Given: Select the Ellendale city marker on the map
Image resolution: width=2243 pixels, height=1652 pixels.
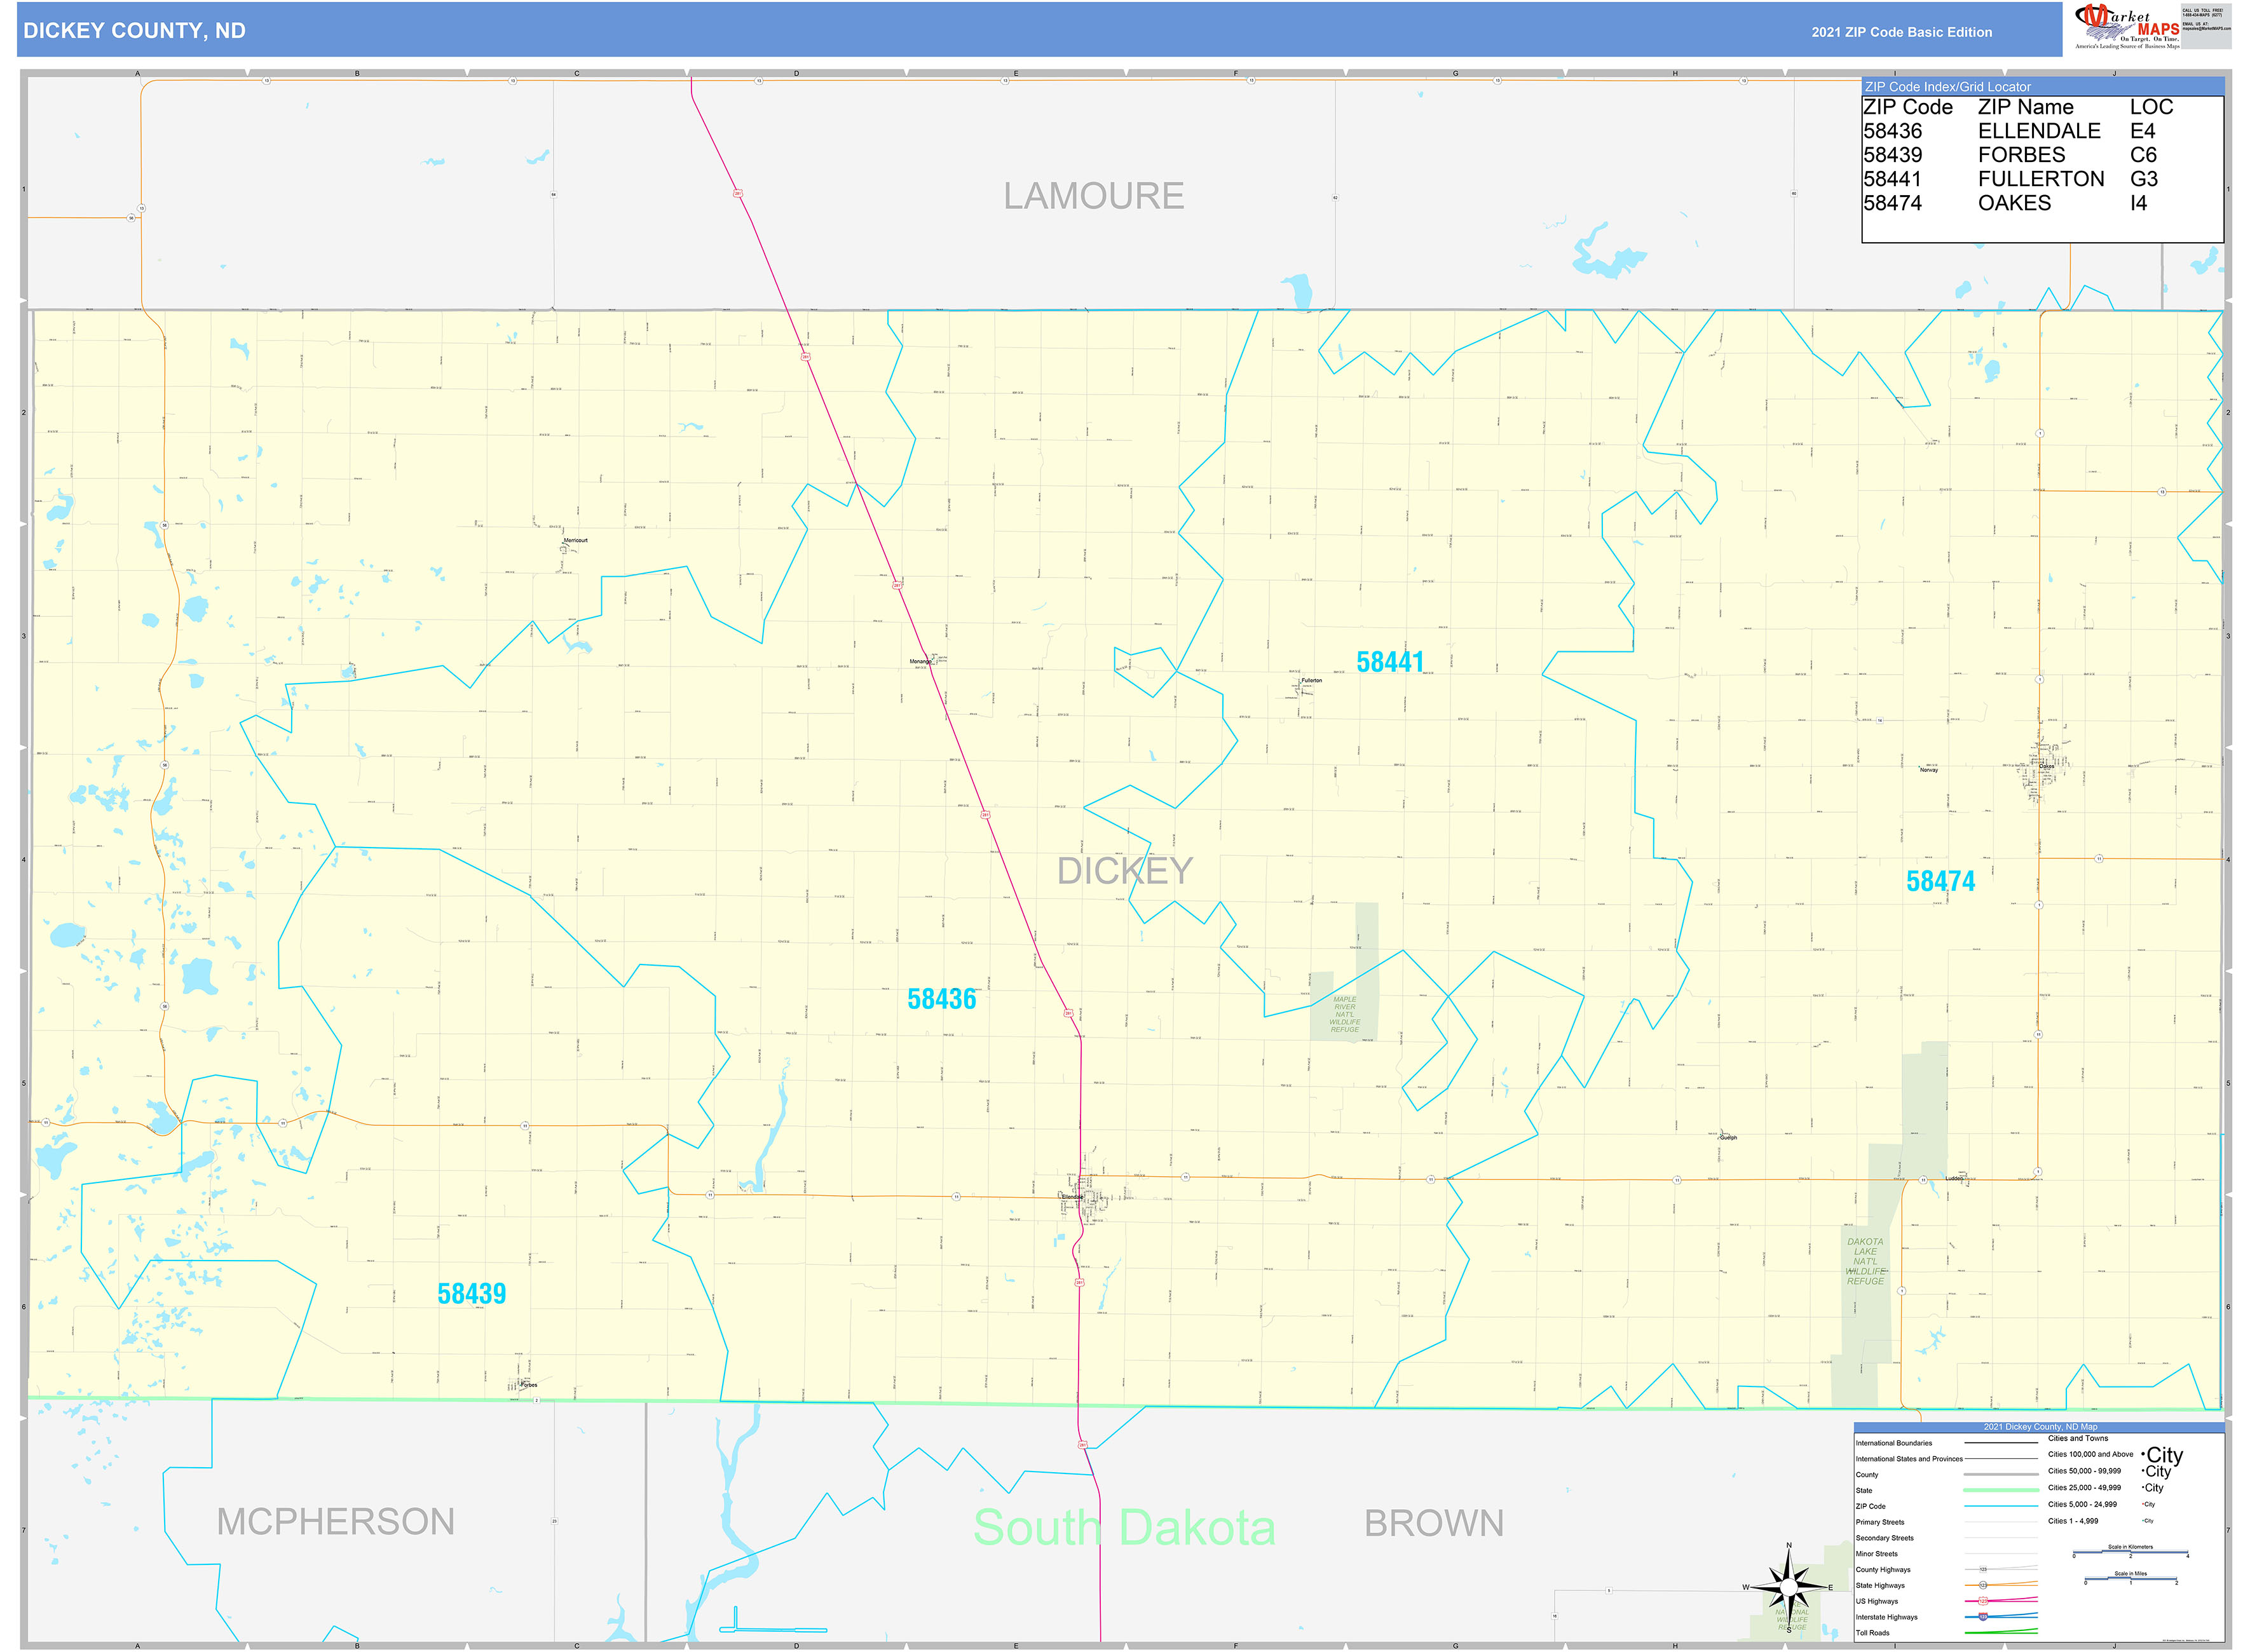Looking at the screenshot, I should pos(1060,1198).
